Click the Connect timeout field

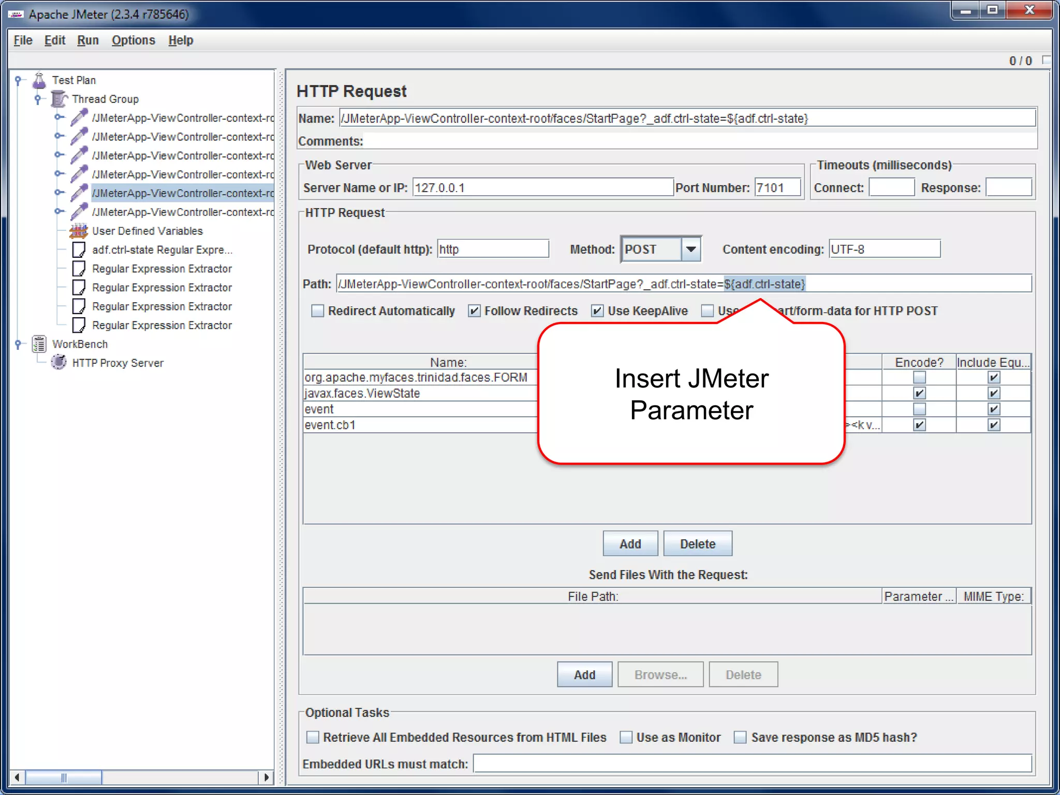click(891, 187)
